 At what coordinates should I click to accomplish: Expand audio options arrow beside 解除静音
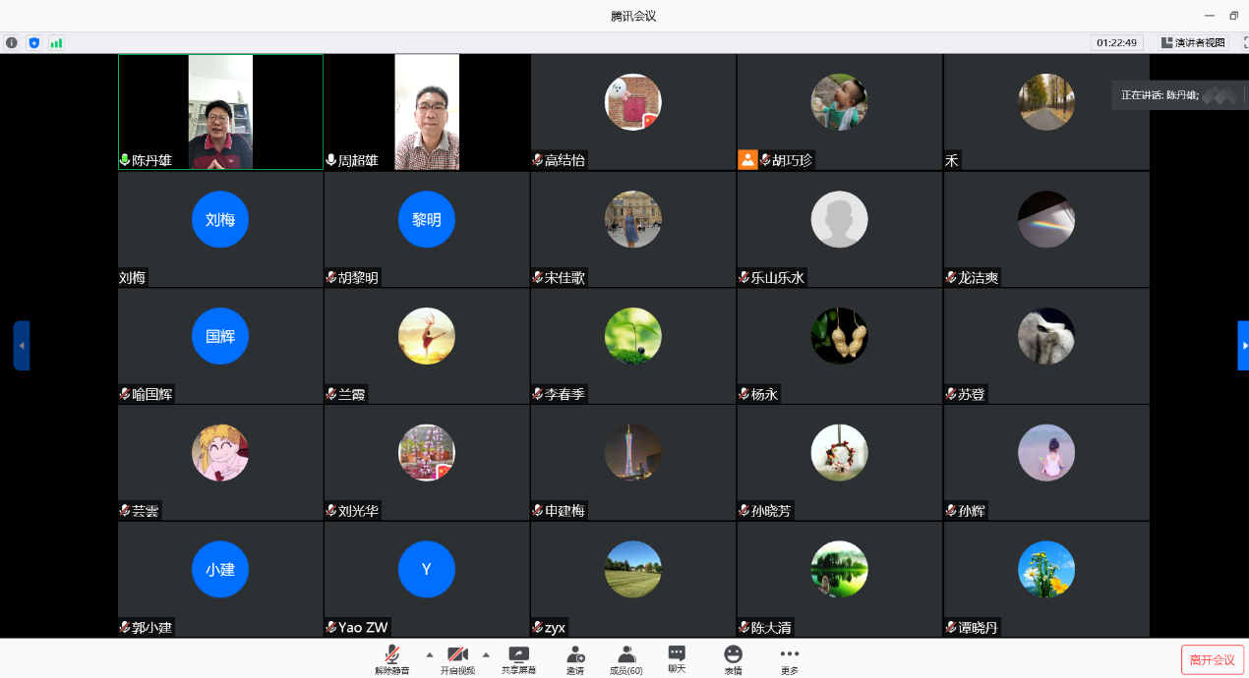coord(429,654)
